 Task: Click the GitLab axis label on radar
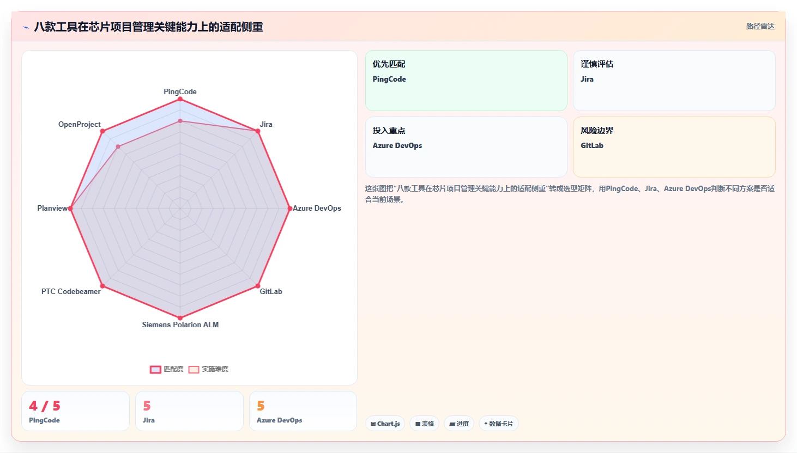(271, 291)
